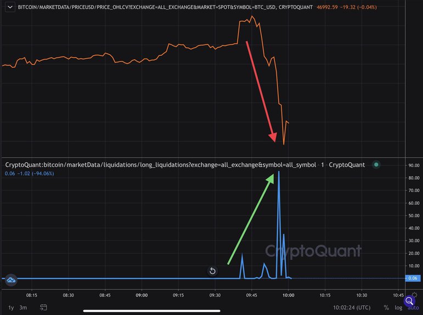Click the 0.06 −1.02 indicator values
This screenshot has height=315, width=423.
coord(30,174)
